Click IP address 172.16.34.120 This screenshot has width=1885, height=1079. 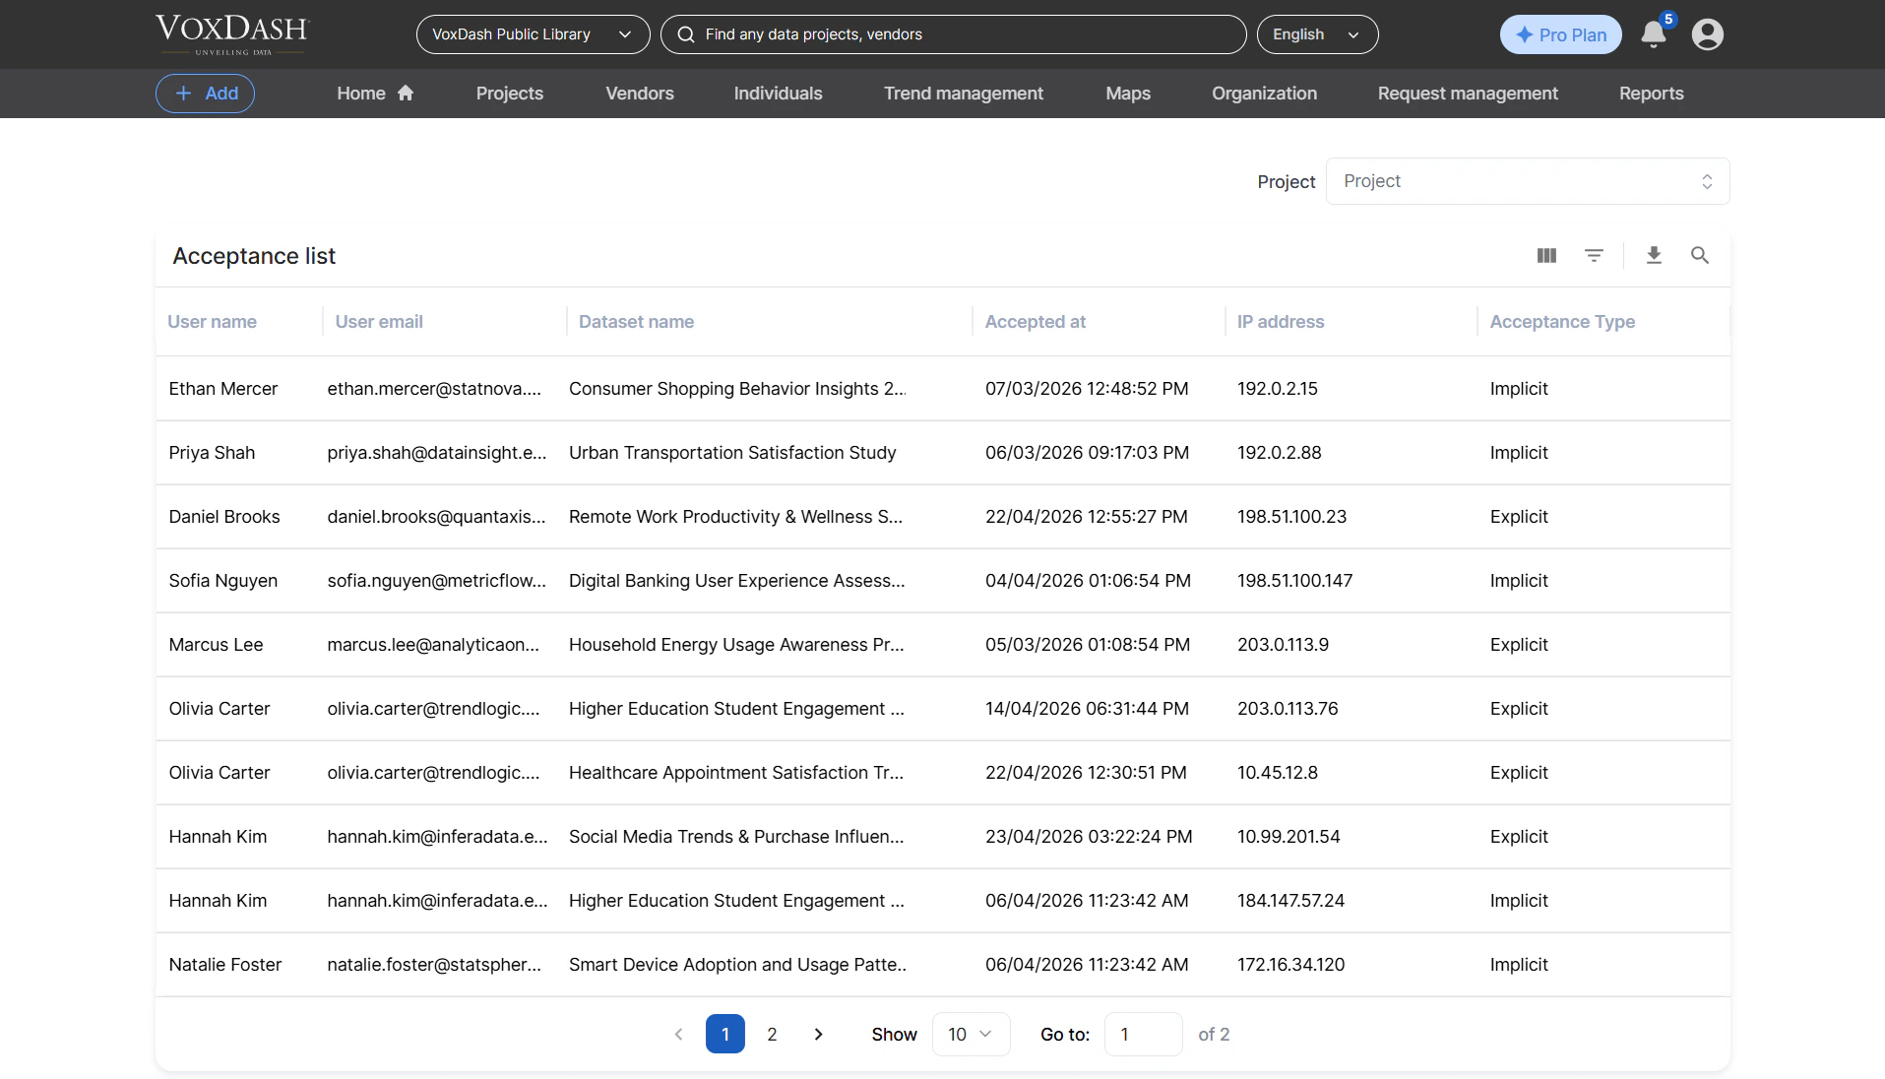coord(1290,965)
